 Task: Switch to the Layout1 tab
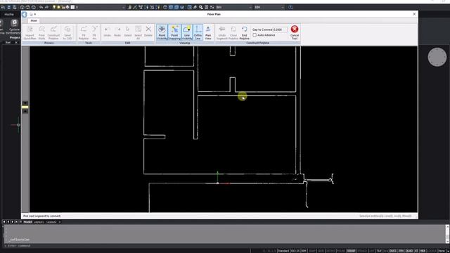[39, 222]
